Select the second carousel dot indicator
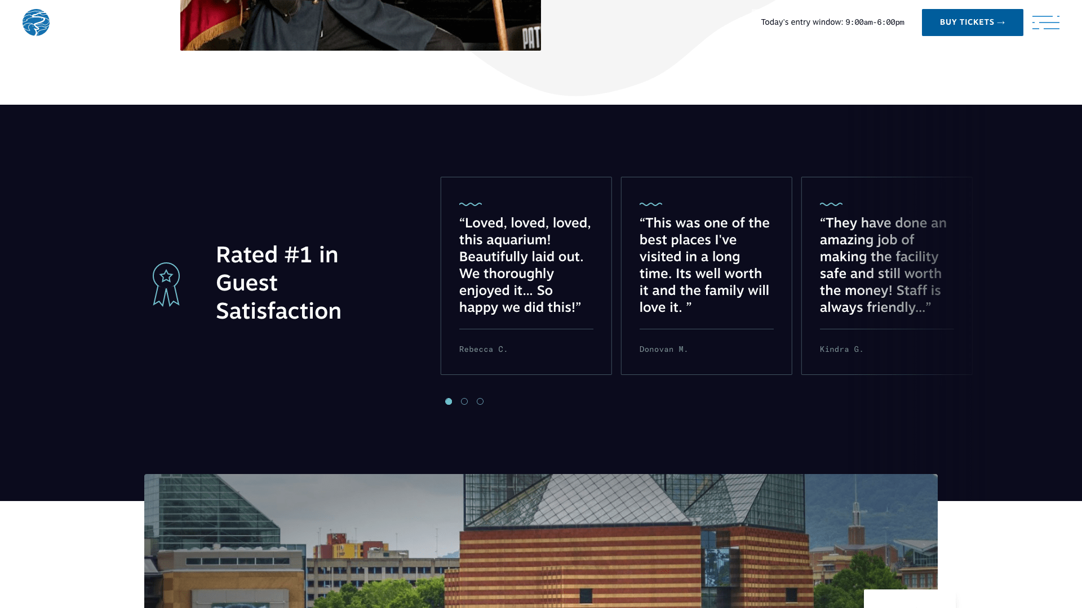1082x608 pixels. (464, 401)
